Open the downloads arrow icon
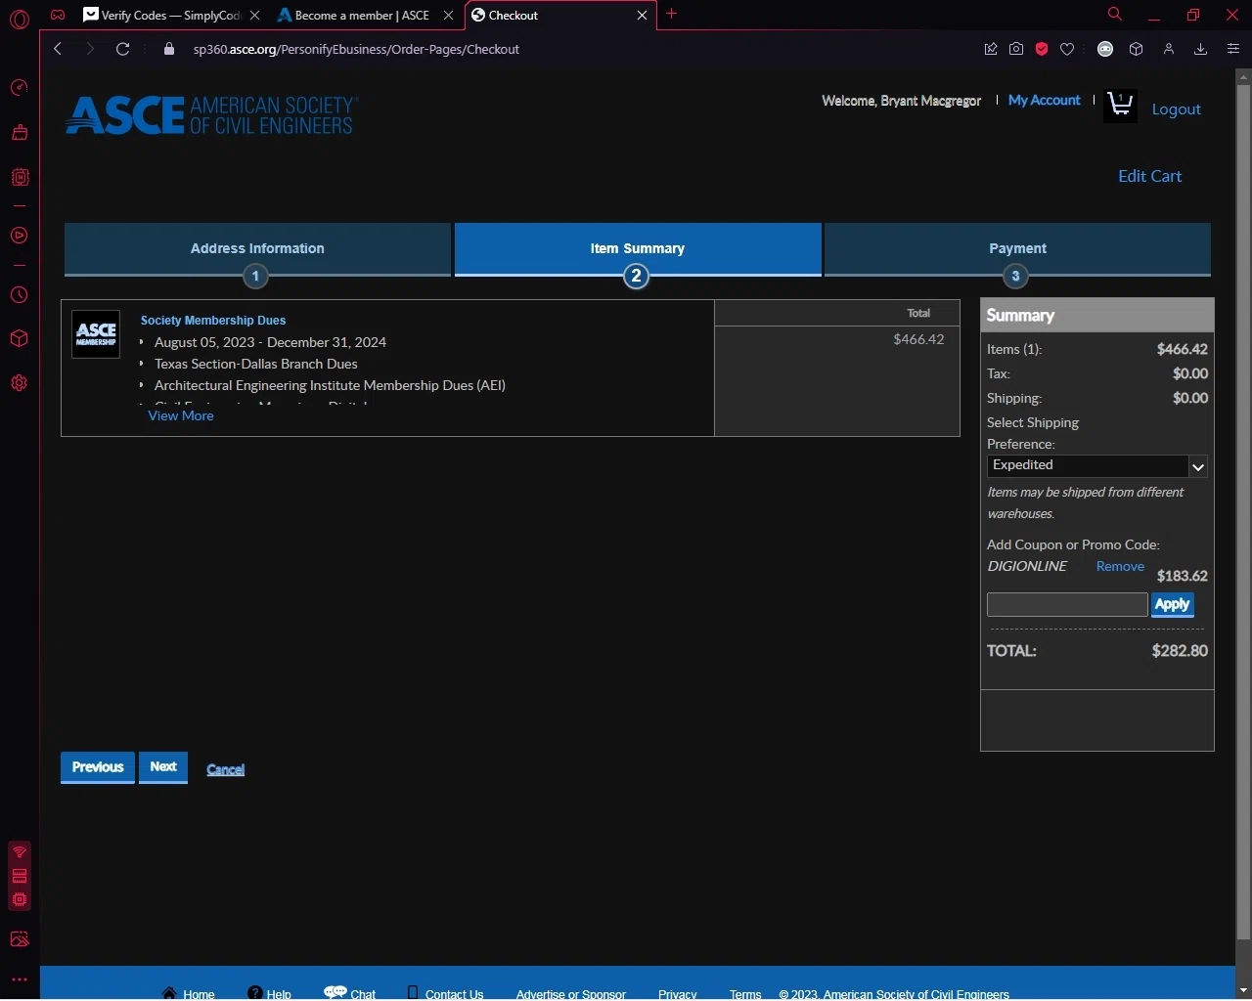The image size is (1252, 1001). point(1200,49)
